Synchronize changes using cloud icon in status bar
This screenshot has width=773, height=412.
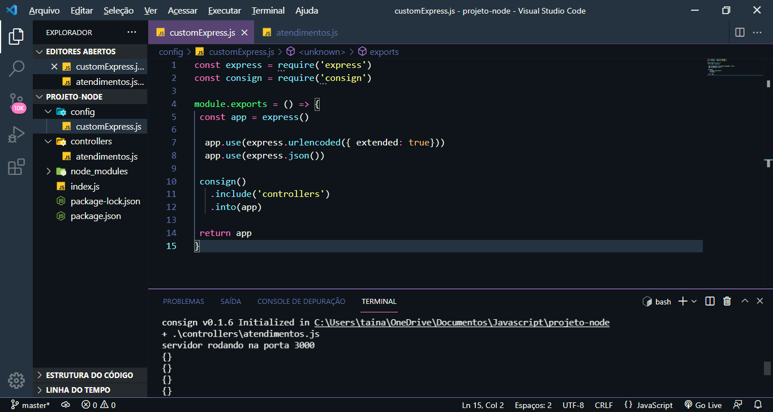66,405
